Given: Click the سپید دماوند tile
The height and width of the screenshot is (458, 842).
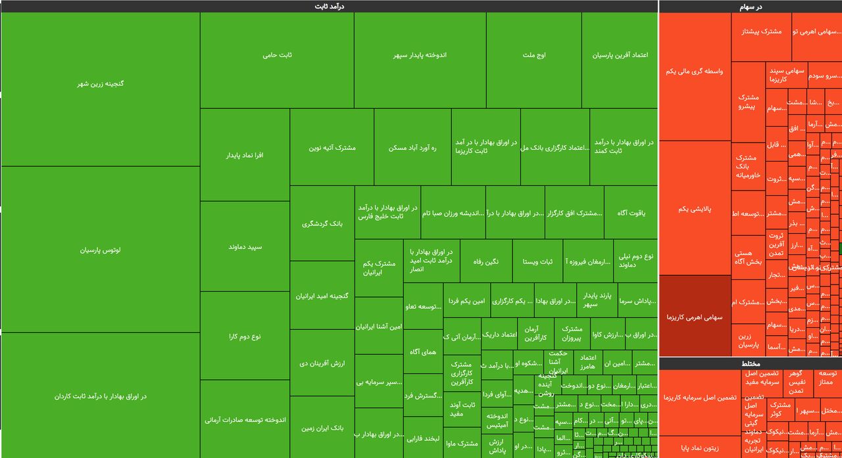Looking at the screenshot, I should click(x=245, y=247).
